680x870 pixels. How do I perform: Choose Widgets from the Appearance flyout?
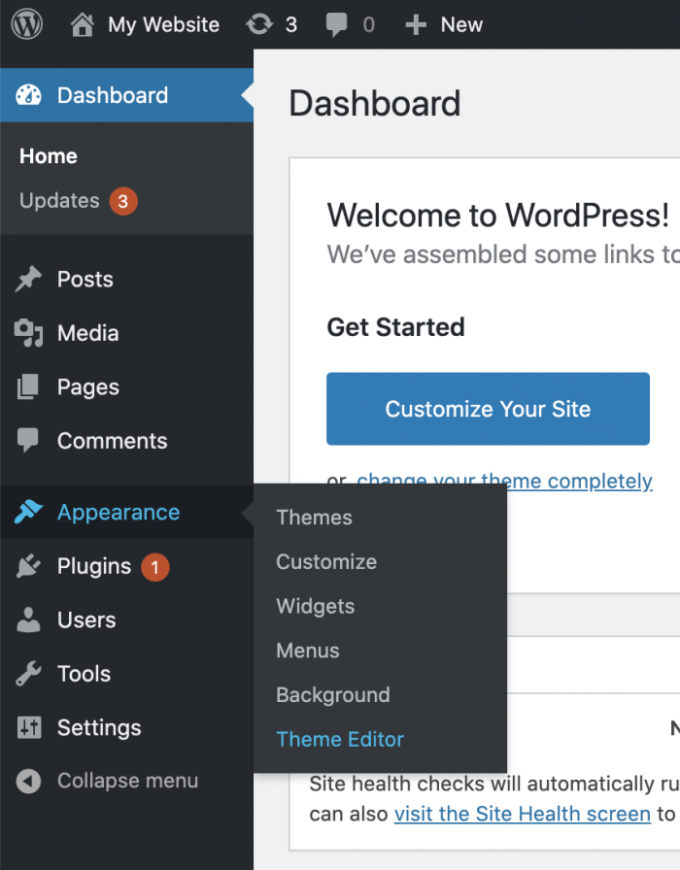[316, 606]
